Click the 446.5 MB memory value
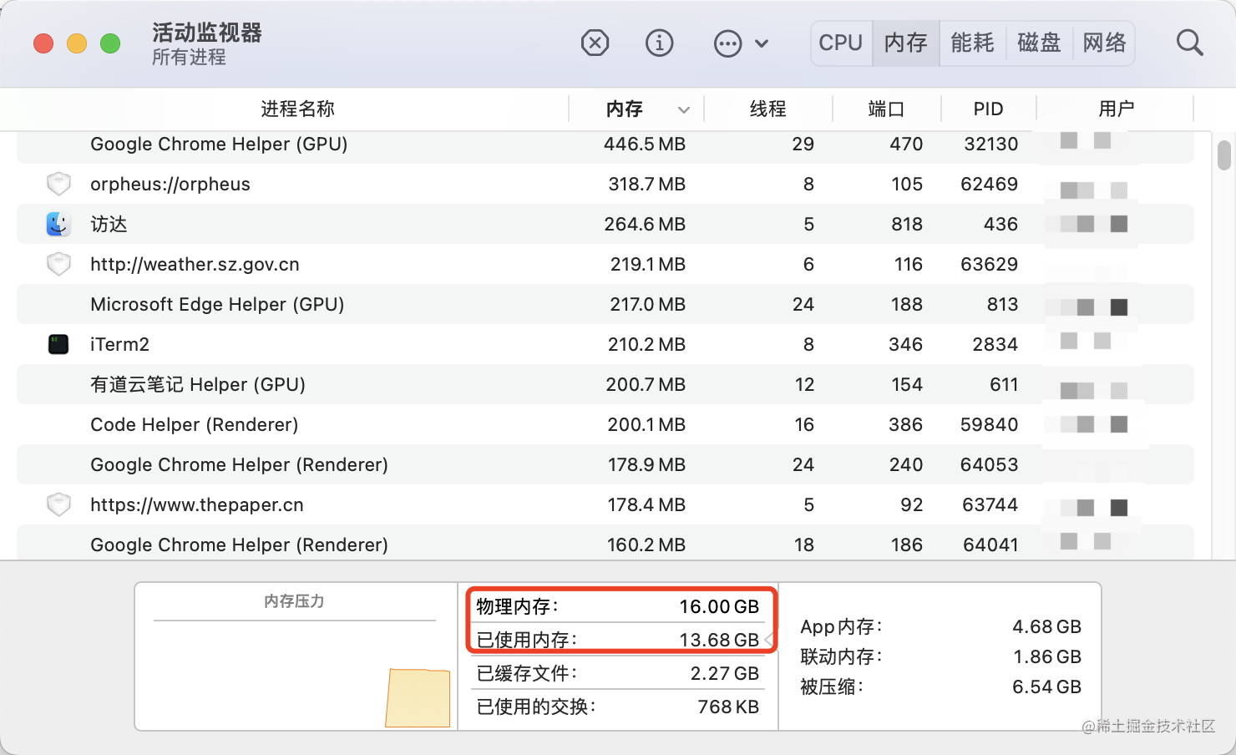 pyautogui.click(x=645, y=144)
